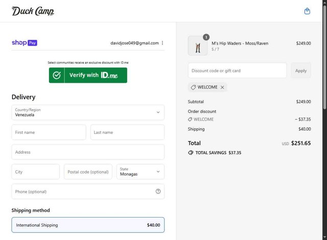Click the S / 7 size variant text
327x240 pixels.
[215, 50]
